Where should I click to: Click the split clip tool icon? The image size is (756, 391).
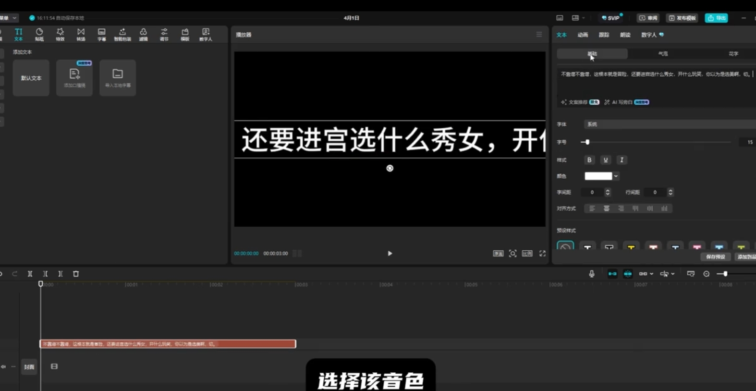coord(30,274)
